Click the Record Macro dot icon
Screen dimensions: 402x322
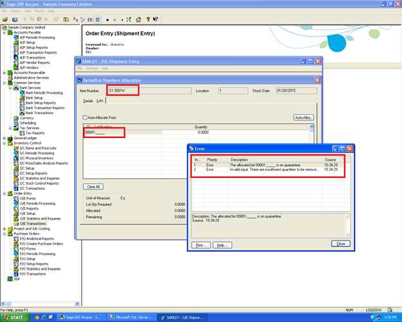pos(108,19)
